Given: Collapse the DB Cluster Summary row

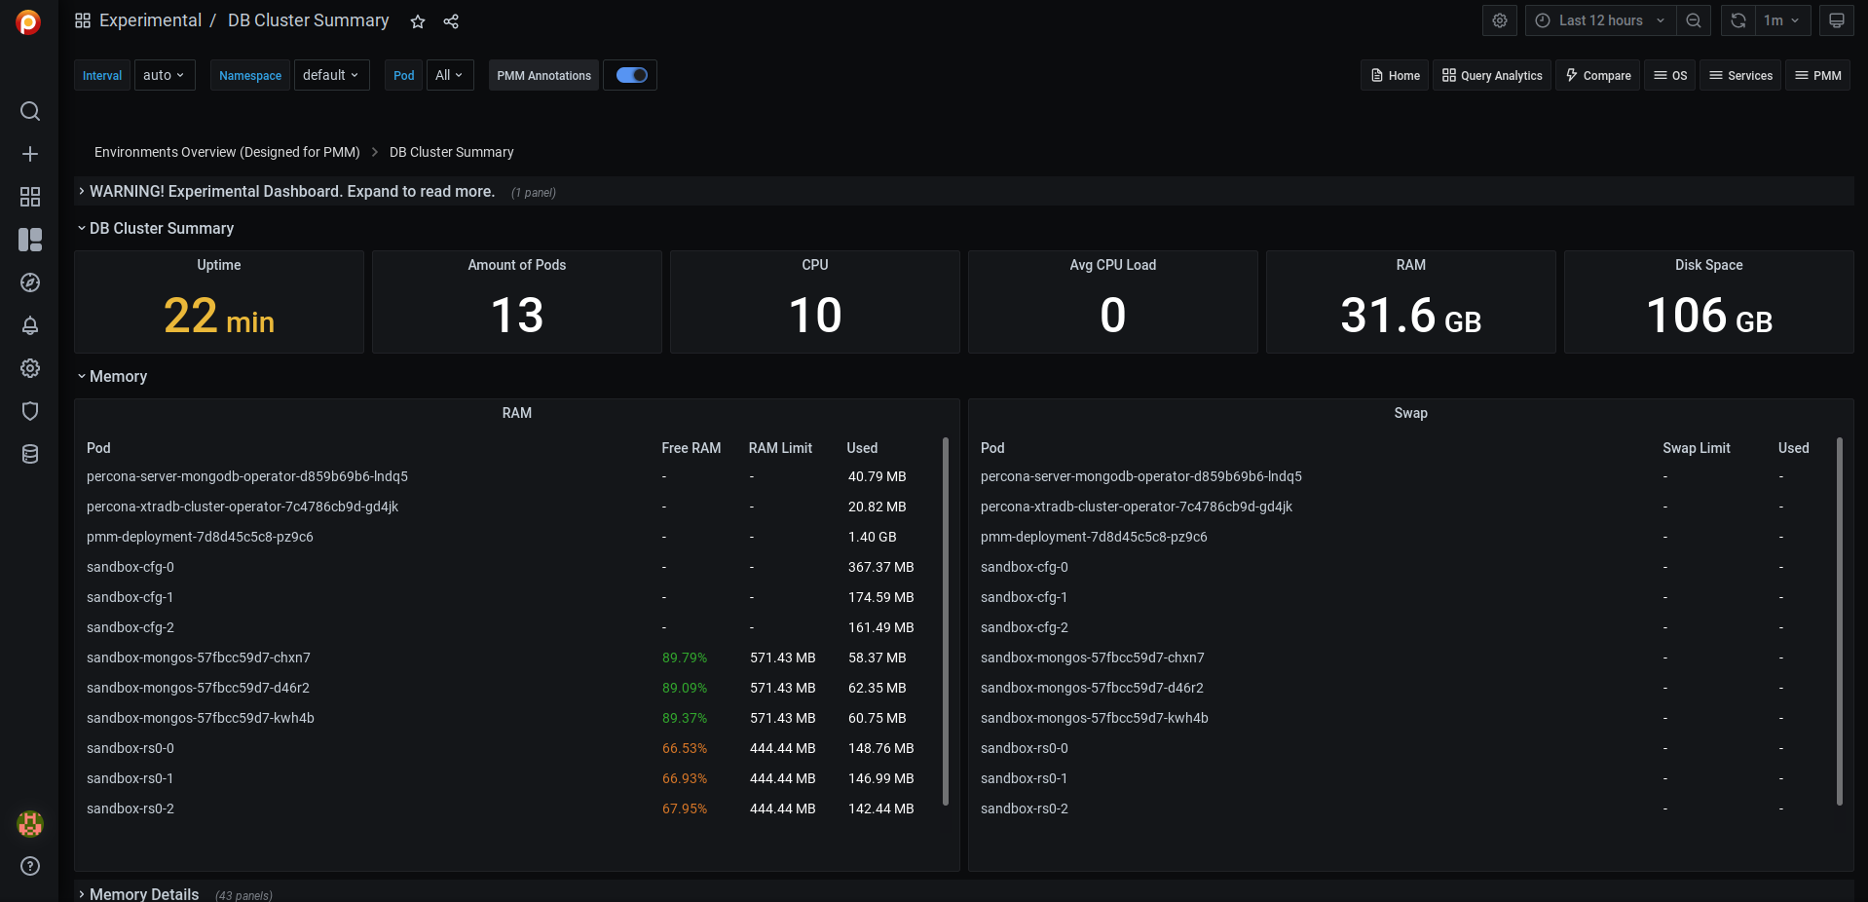Looking at the screenshot, I should (x=161, y=228).
